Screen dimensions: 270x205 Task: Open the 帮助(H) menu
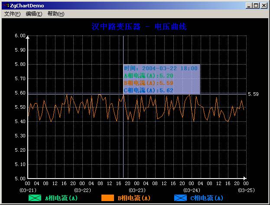pyautogui.click(x=56, y=14)
